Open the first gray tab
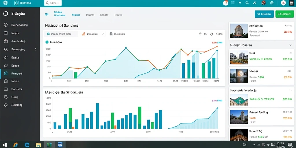Image resolution: width=296 pixels, height=148 pixels. tap(90, 15)
